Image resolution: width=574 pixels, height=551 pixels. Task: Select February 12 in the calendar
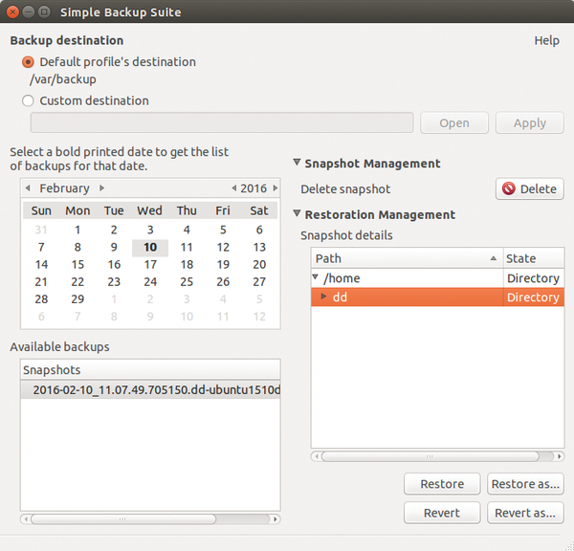pyautogui.click(x=223, y=248)
